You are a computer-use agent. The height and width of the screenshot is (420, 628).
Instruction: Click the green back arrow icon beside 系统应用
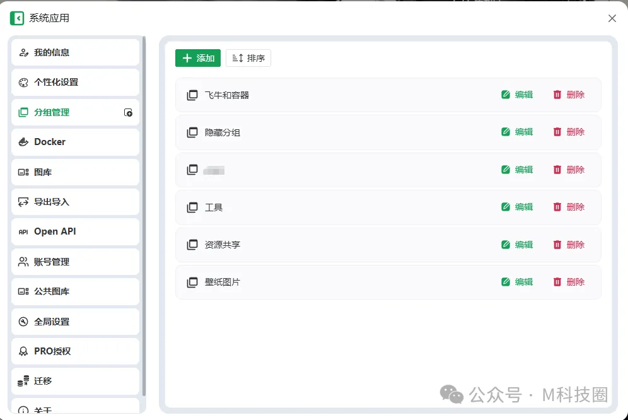click(17, 18)
